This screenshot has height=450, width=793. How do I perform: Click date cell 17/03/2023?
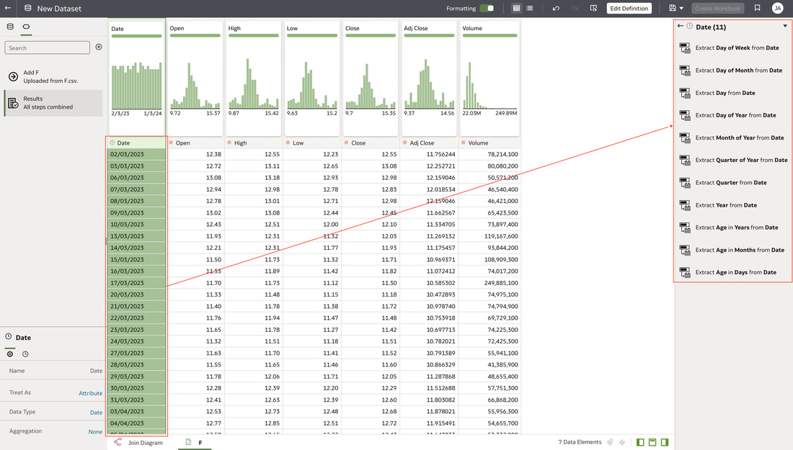click(x=136, y=284)
